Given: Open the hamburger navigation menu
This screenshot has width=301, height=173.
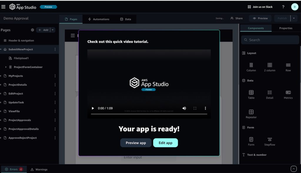Looking at the screenshot, I should (4, 7).
